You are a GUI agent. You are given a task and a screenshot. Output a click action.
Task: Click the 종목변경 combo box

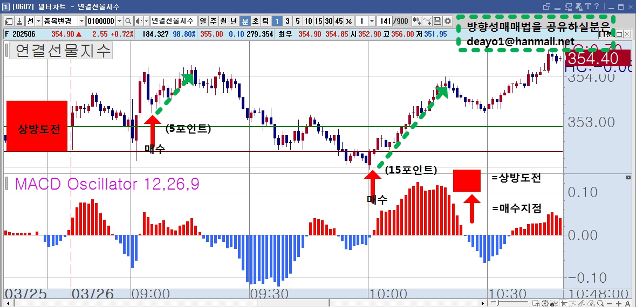[x=60, y=21]
